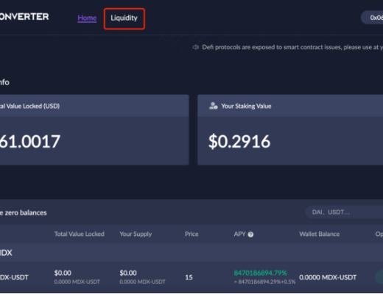
Task: Click the announcement speaker icon
Action: coord(195,47)
